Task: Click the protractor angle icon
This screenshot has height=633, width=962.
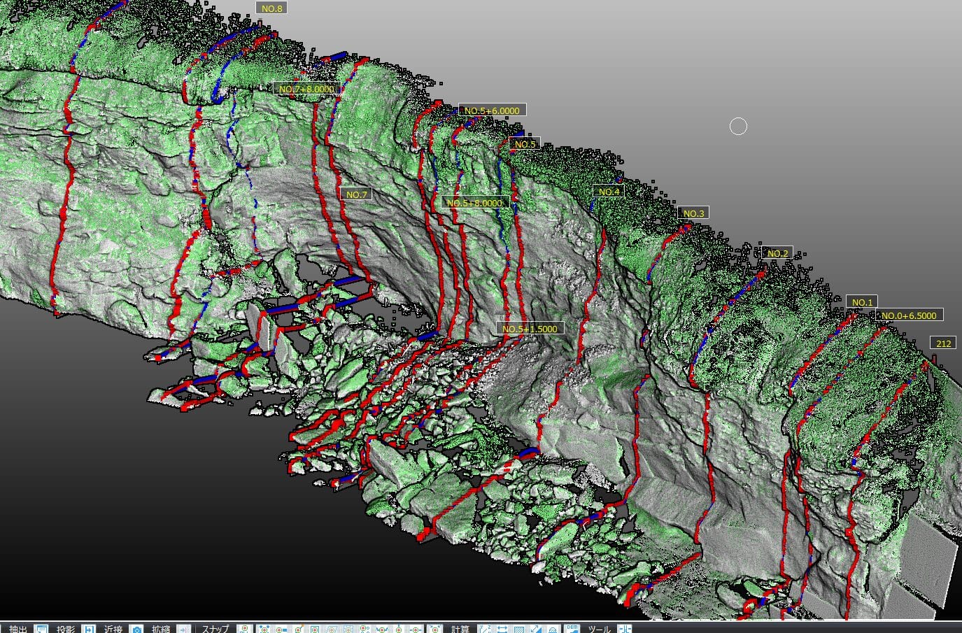Action: [x=553, y=629]
